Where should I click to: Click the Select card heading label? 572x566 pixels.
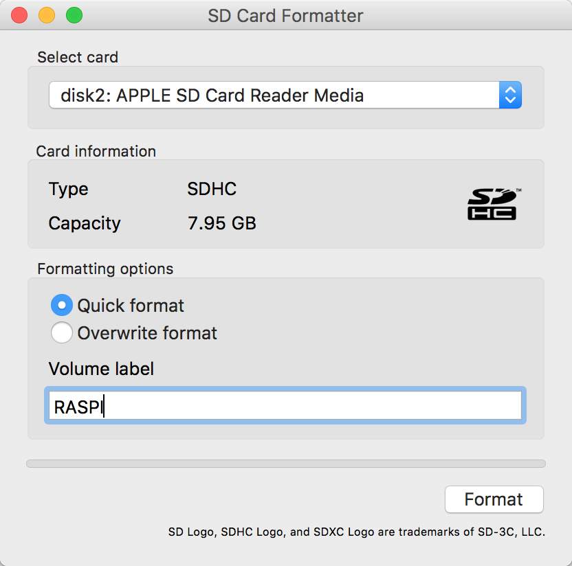pyautogui.click(x=78, y=57)
